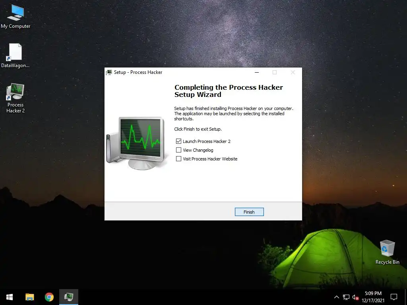Show hidden system tray icons

(x=336, y=297)
